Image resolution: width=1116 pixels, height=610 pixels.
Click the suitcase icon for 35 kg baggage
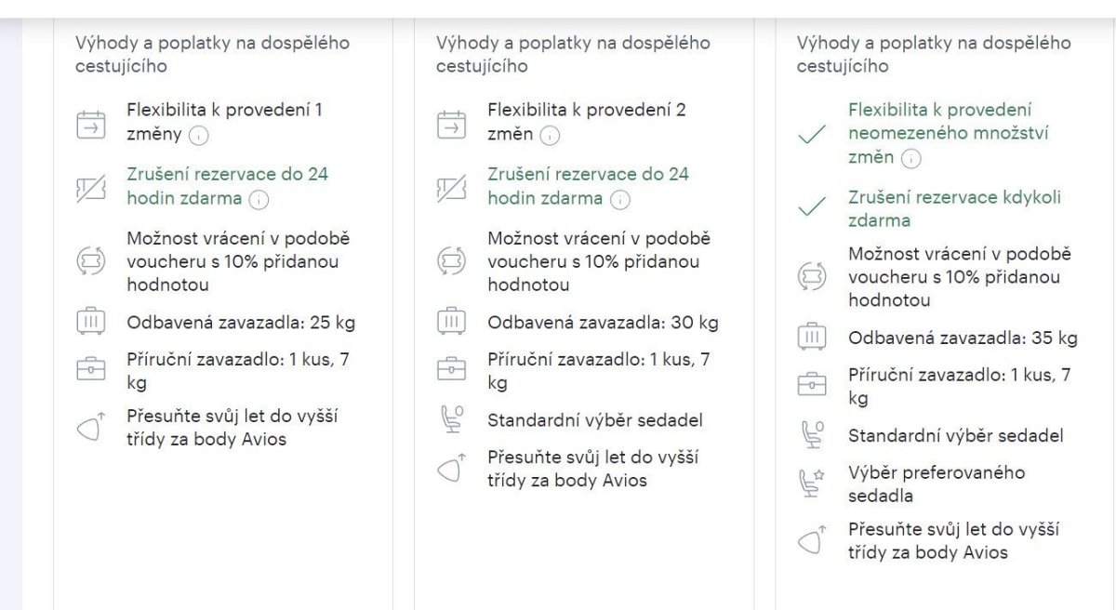tap(812, 338)
